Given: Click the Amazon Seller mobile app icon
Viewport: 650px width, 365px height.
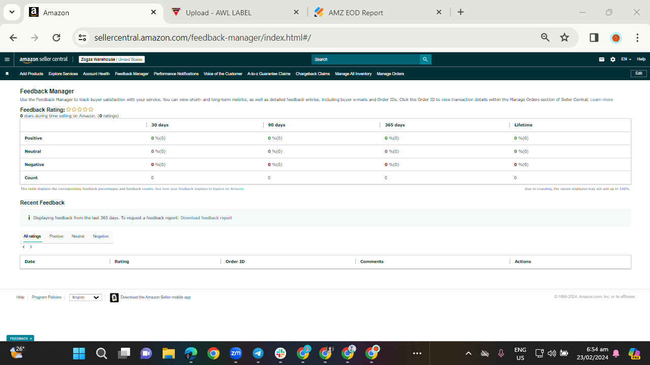Looking at the screenshot, I should click(x=114, y=297).
